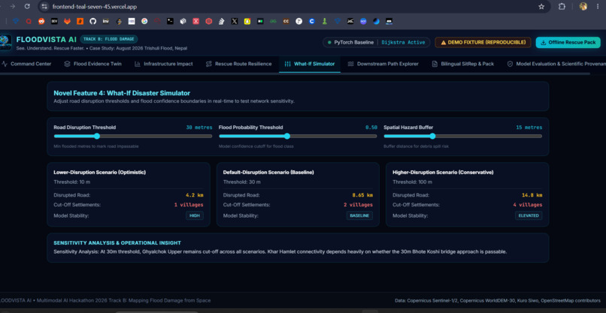
Task: Click the '0.50' flood probability value
Action: coord(371,128)
